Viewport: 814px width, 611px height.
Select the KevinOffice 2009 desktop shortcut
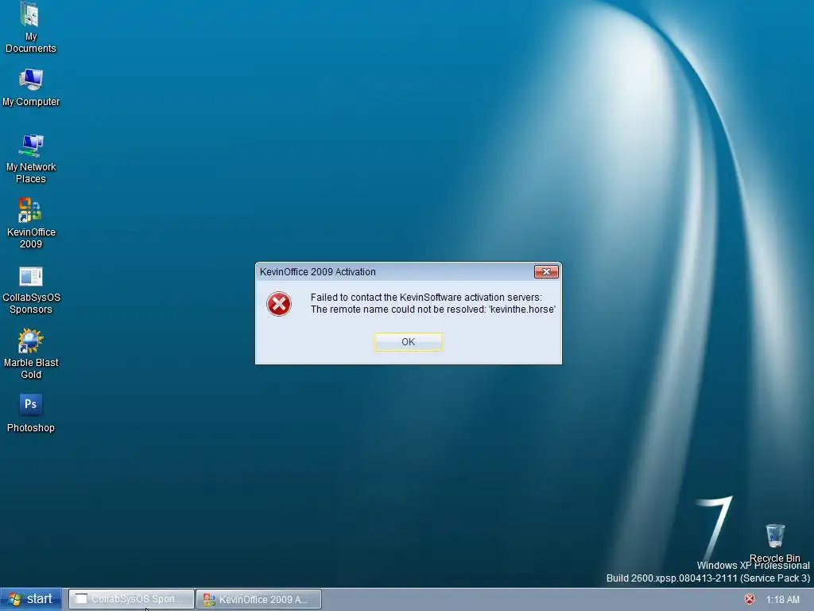(x=31, y=224)
